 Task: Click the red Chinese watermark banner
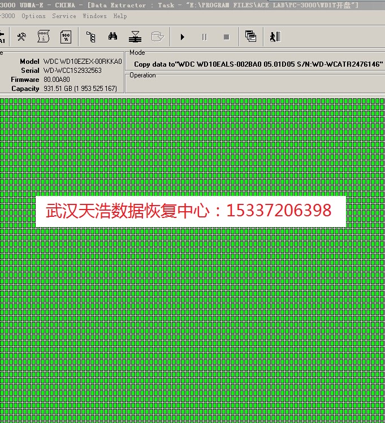(191, 211)
